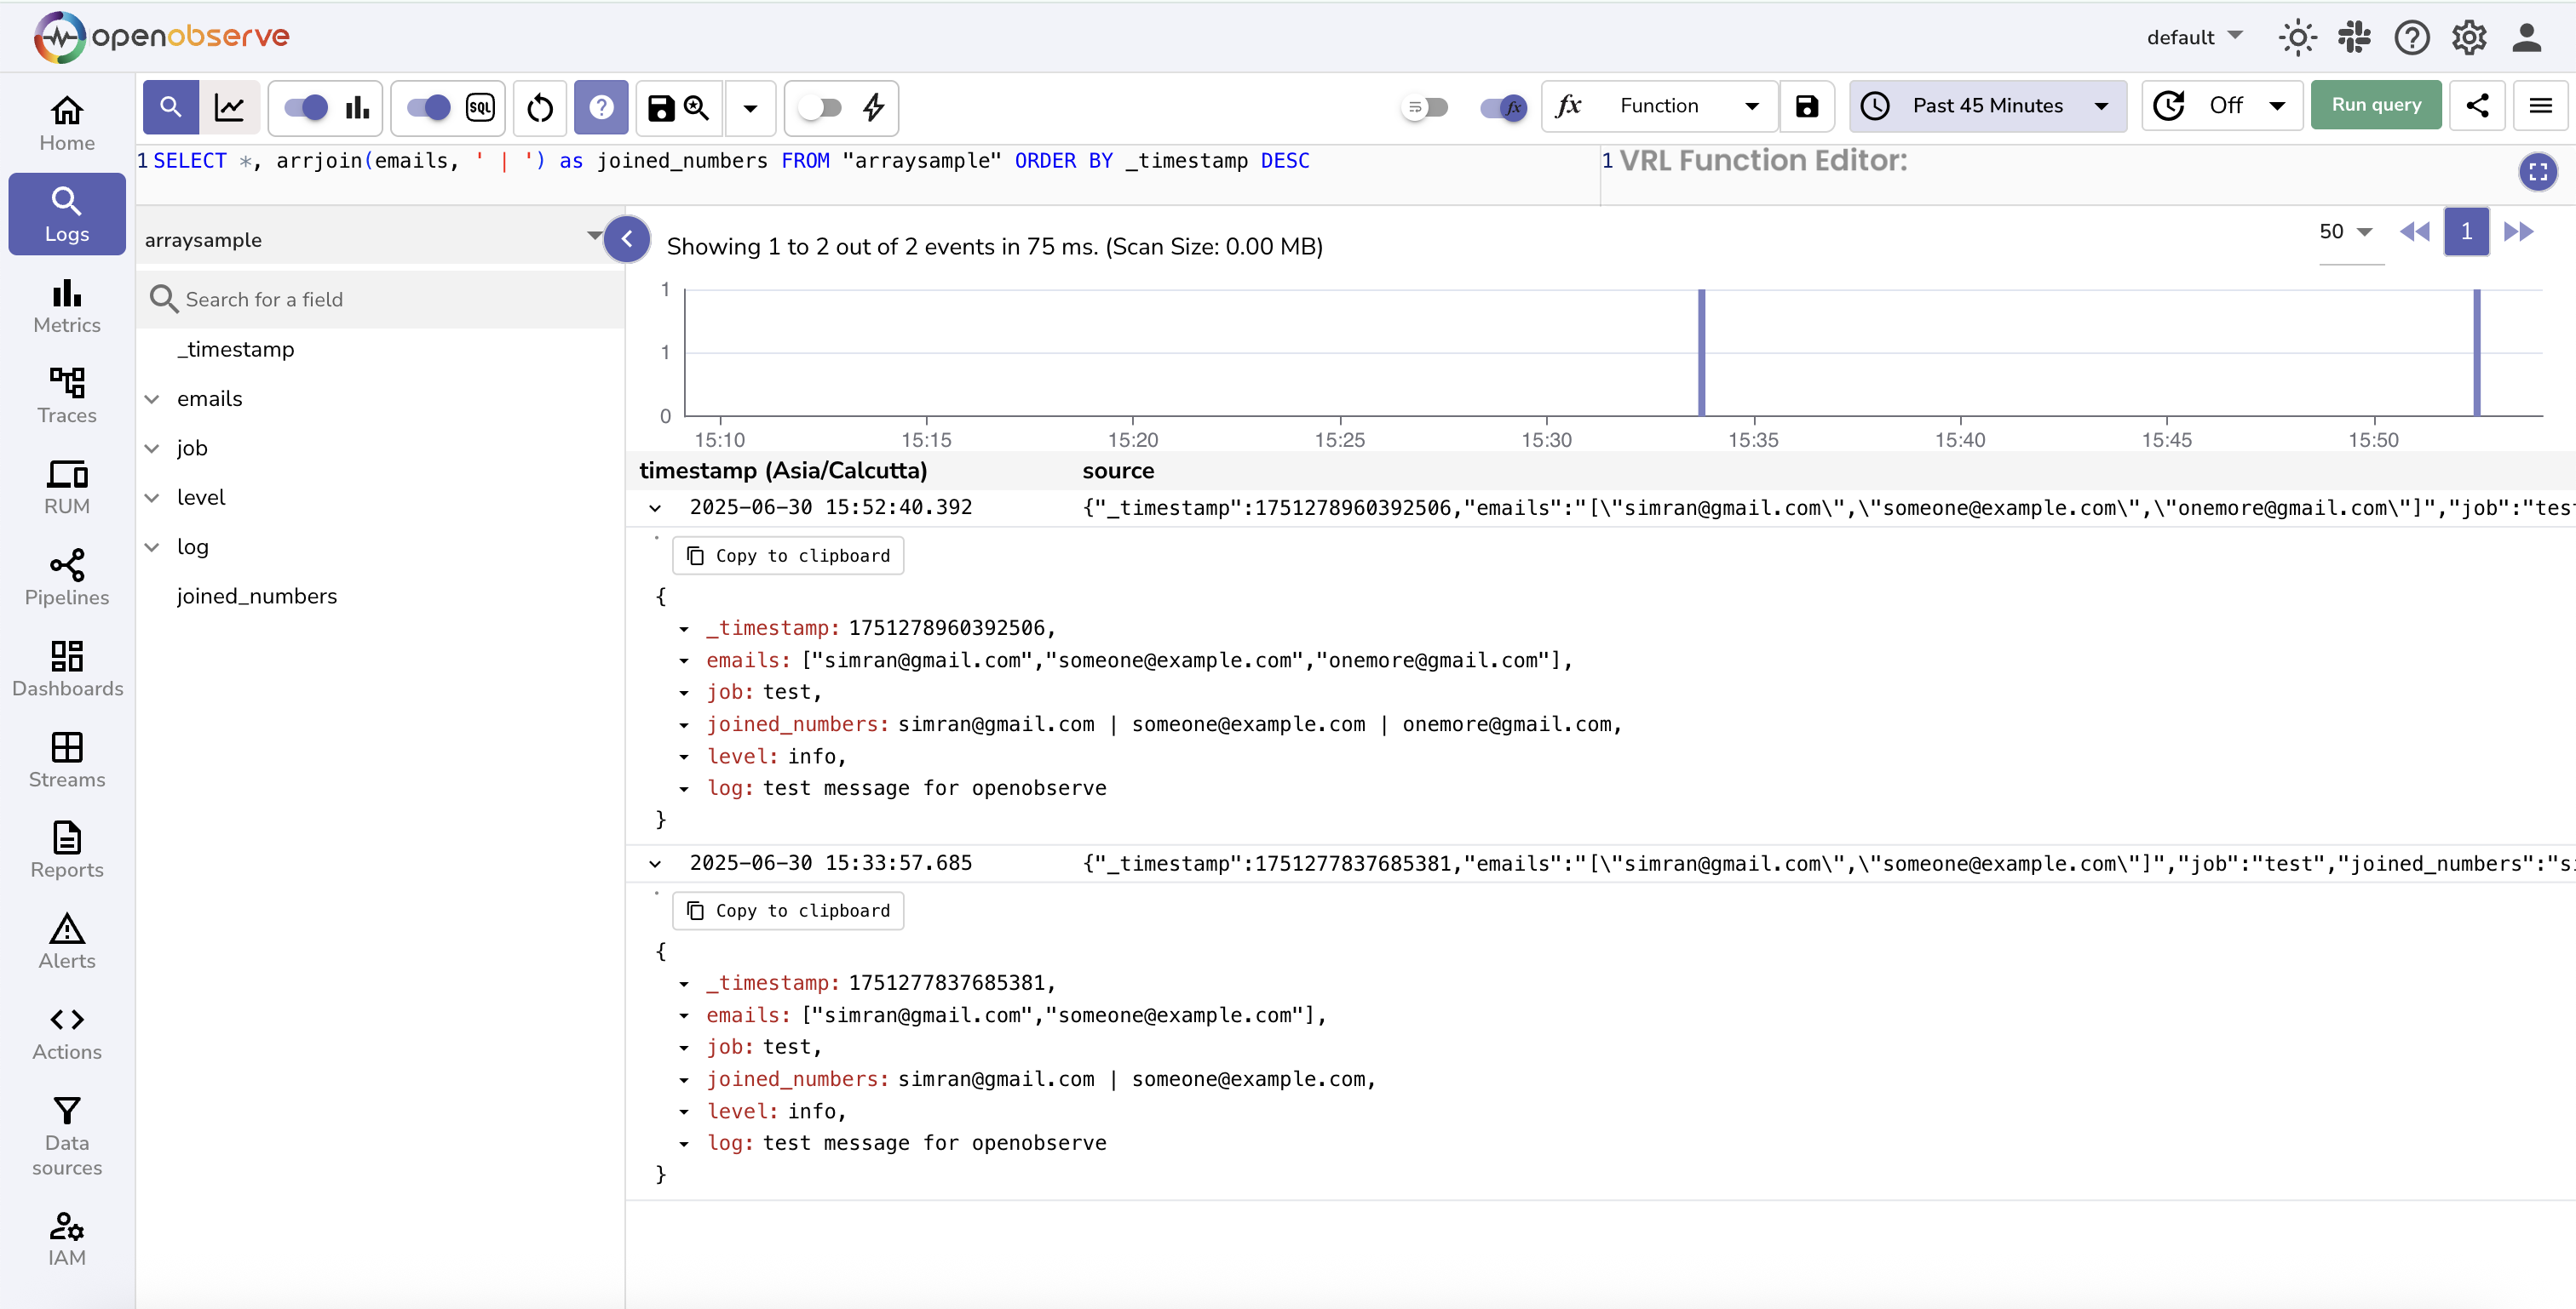The height and width of the screenshot is (1309, 2576).
Task: Open Pipelines from the sidebar
Action: point(67,576)
